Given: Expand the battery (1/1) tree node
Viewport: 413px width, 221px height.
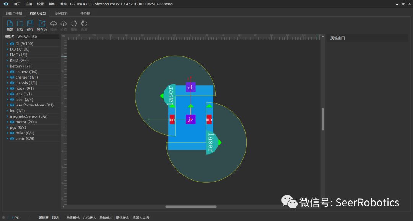Looking at the screenshot, I should coord(7,66).
